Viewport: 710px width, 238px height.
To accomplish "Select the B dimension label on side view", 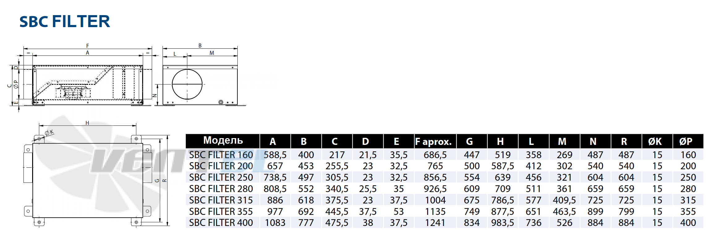I will coord(200,46).
